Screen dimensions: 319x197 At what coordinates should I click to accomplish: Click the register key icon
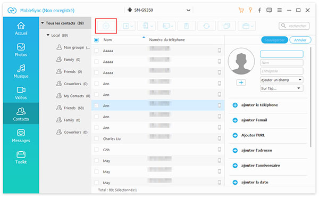[x=250, y=10]
